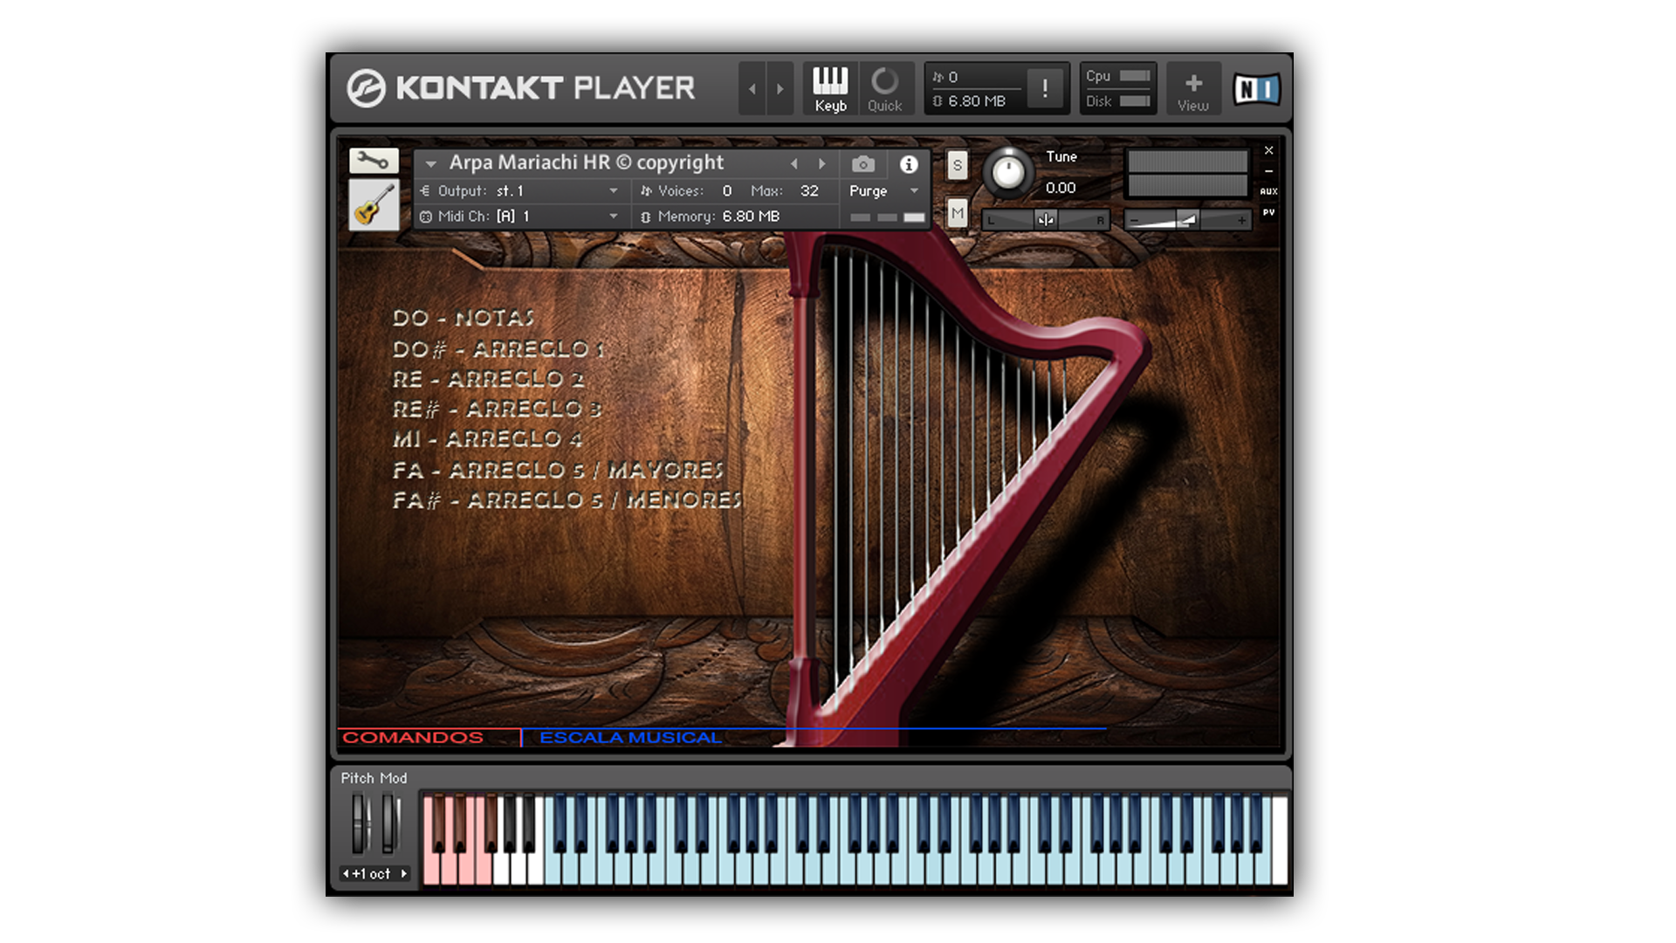Open instrument info with the i icon
The height and width of the screenshot is (943, 1676).
pyautogui.click(x=909, y=164)
